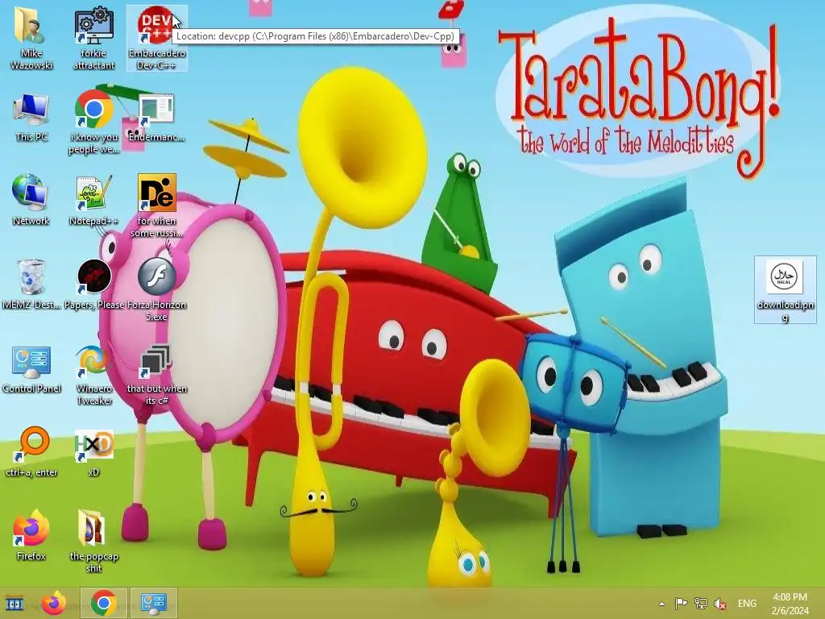825x619 pixels.
Task: Open the ENG input language indicator
Action: [x=747, y=604]
